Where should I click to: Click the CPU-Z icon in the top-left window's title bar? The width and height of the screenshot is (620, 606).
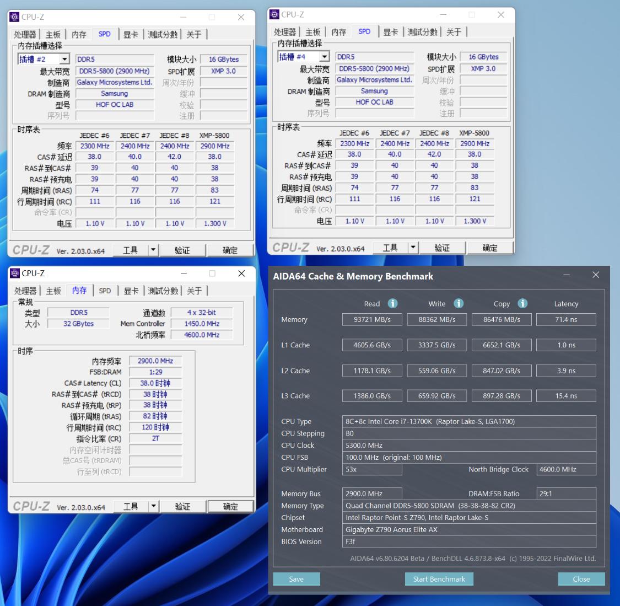click(15, 17)
